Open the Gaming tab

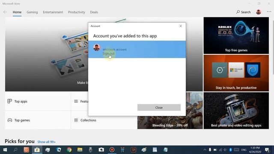[32, 12]
